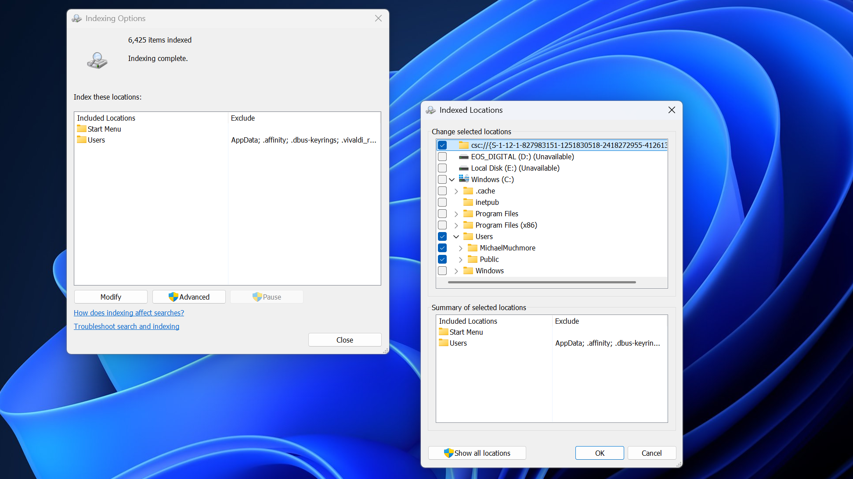
Task: Click Show all locations button
Action: pos(477,453)
